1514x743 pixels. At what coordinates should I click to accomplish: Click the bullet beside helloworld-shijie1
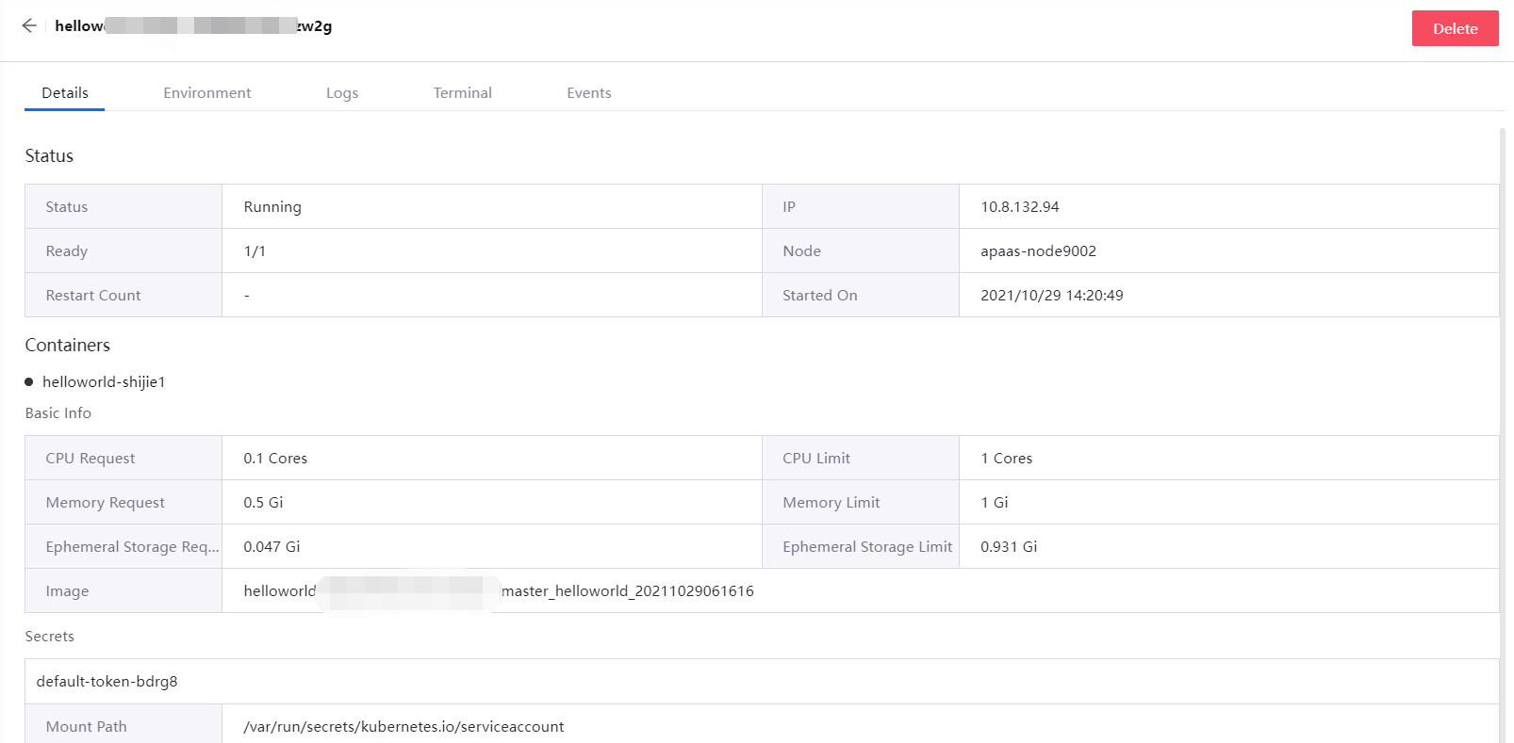[x=29, y=382]
